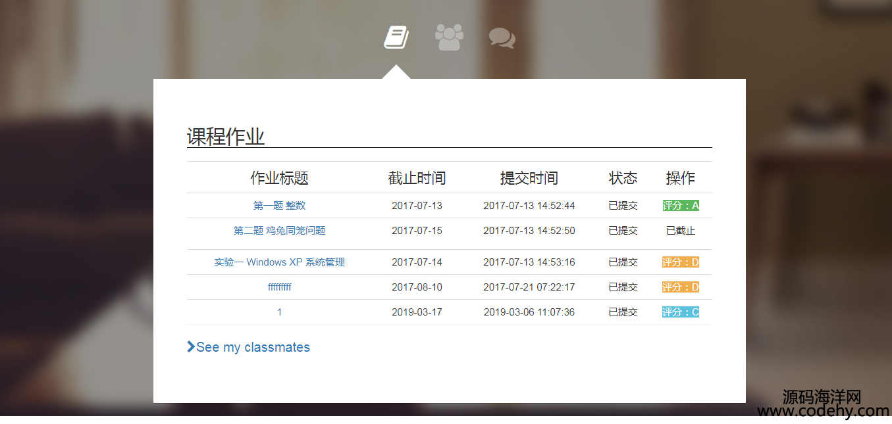Click 已截止 in the 鸡兔同笼问题 row

681,231
